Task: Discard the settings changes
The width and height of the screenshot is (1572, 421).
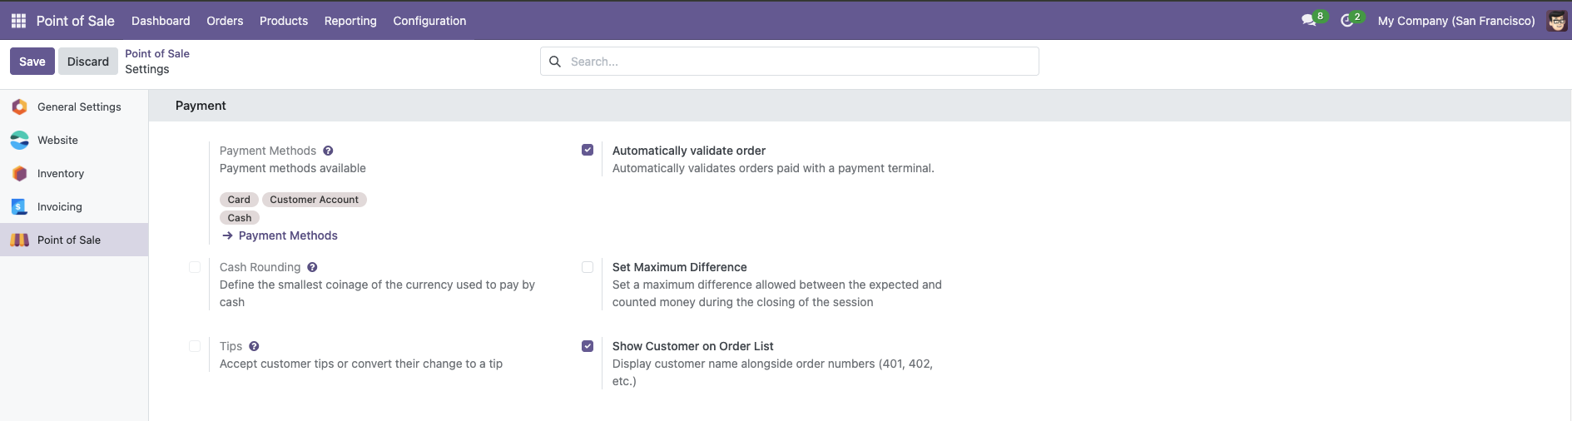Action: (88, 62)
